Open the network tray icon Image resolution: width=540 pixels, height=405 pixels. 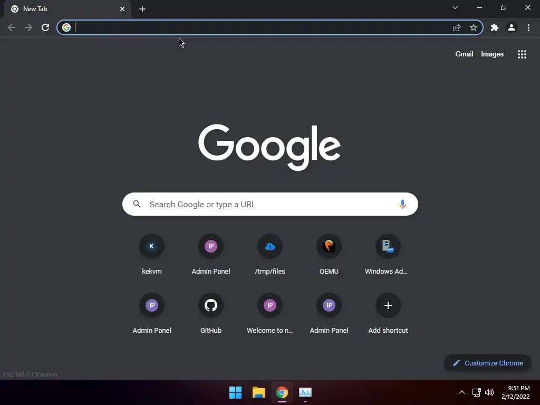(477, 392)
